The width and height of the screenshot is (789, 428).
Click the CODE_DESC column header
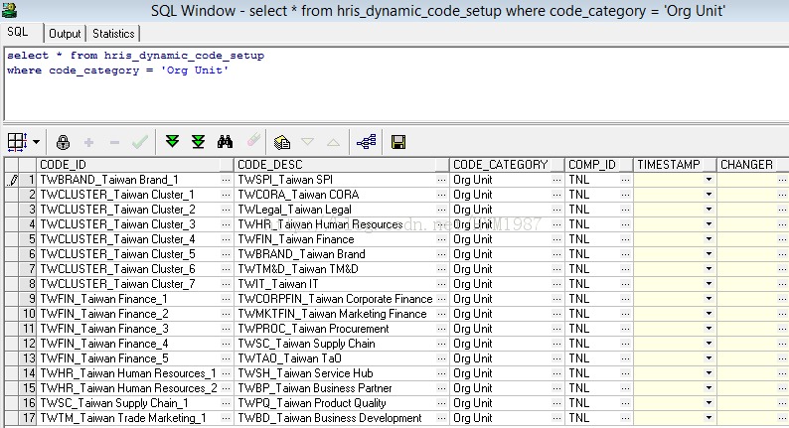(x=341, y=165)
